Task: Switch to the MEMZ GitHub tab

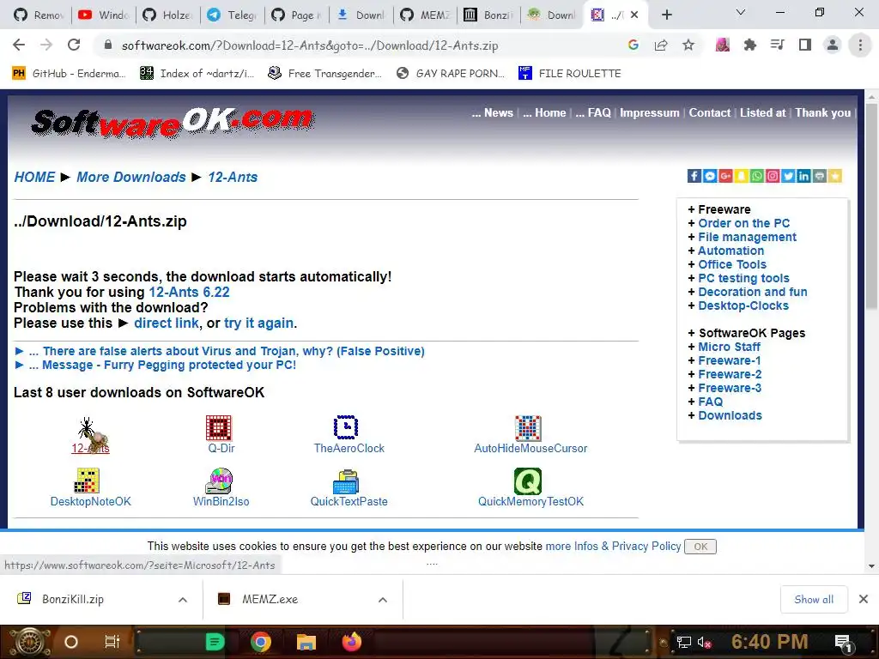Action: [x=425, y=15]
